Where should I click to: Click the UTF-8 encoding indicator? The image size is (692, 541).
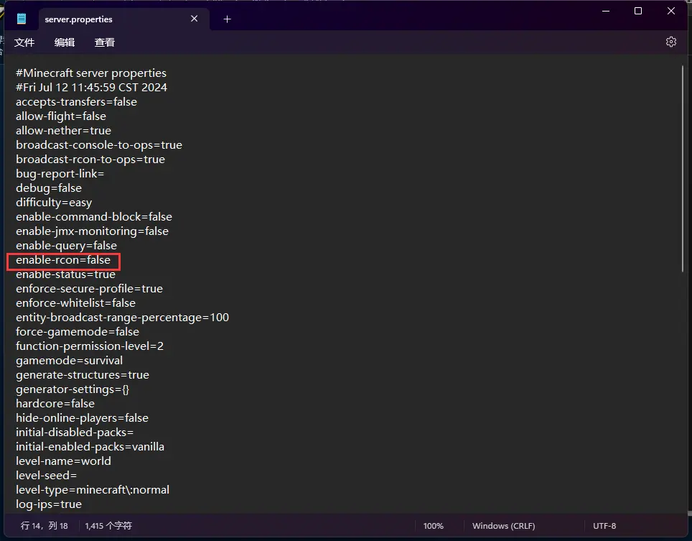click(604, 526)
